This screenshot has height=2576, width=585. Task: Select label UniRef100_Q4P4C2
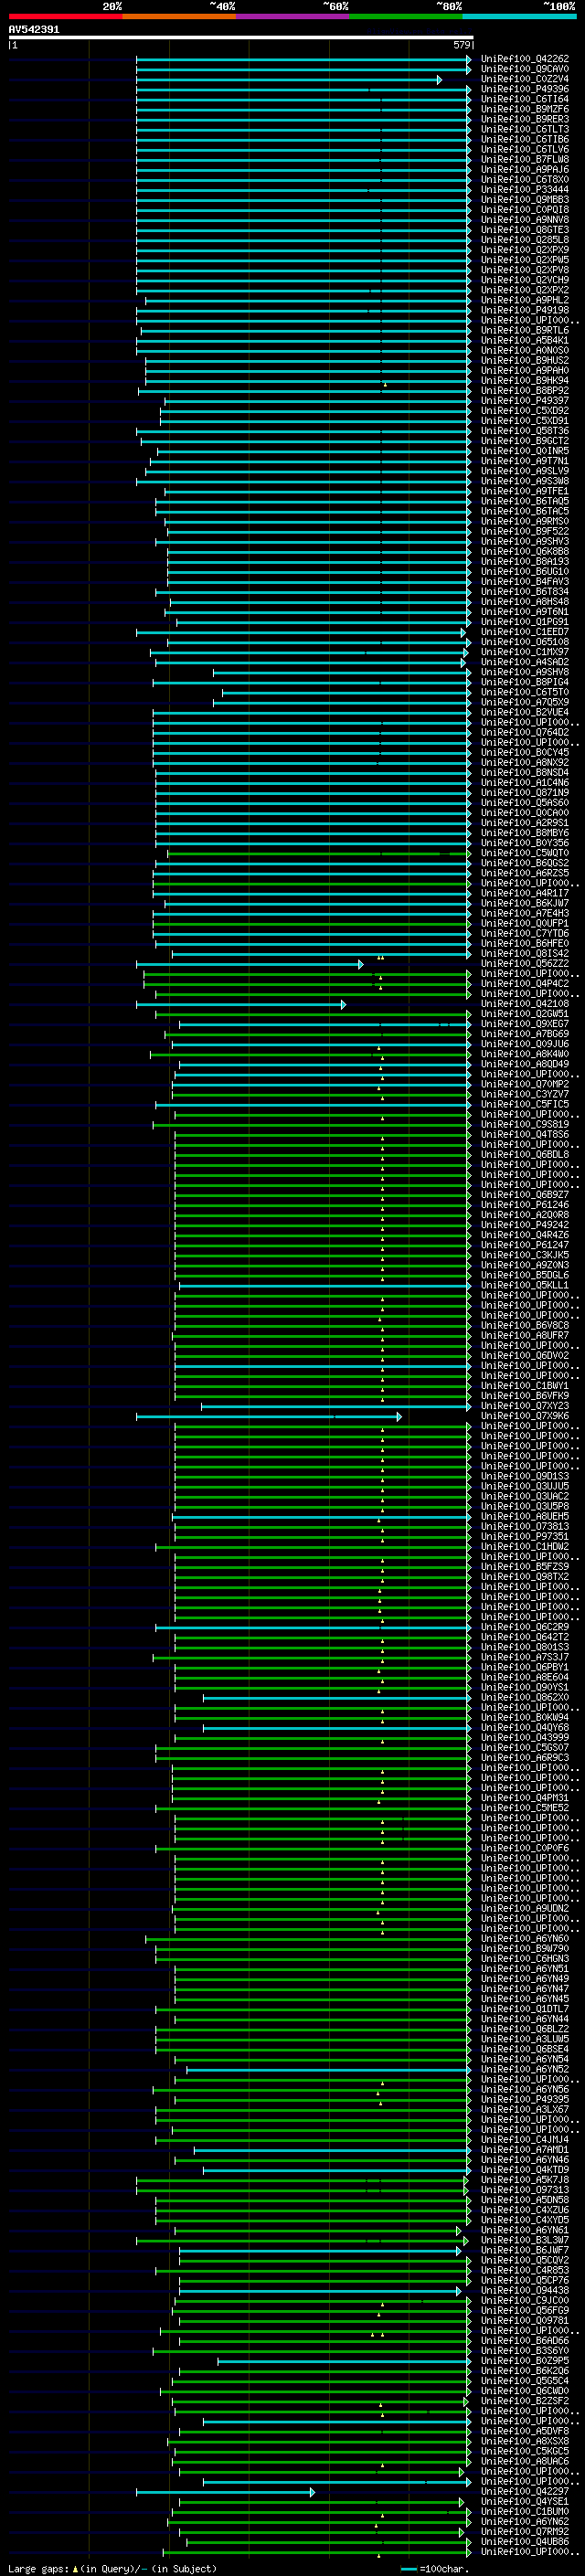[x=525, y=984]
